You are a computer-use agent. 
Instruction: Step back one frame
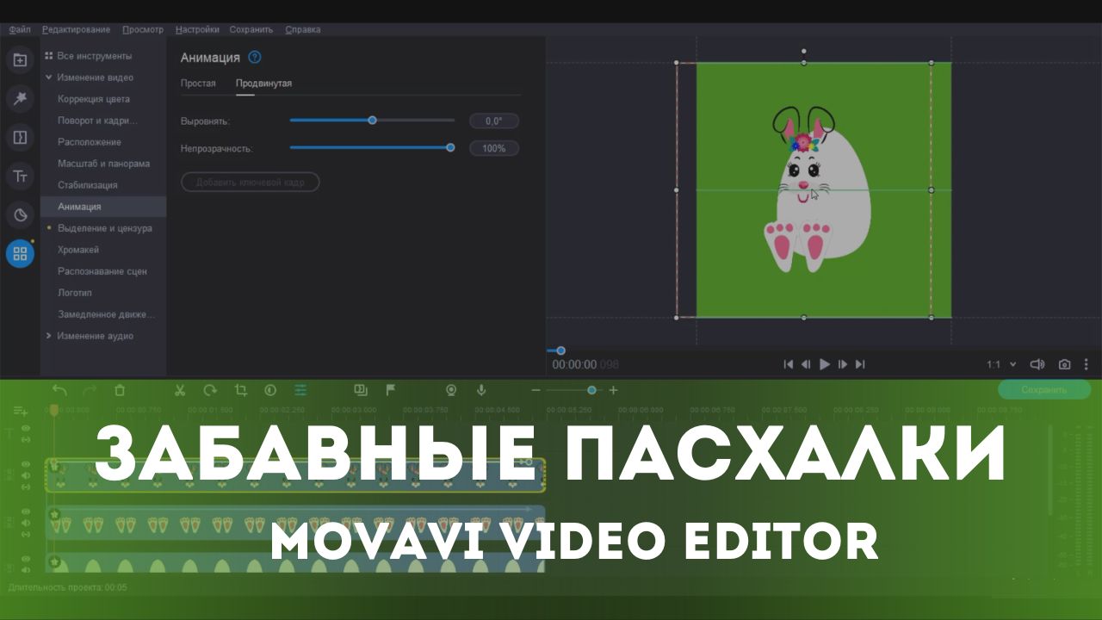[806, 364]
